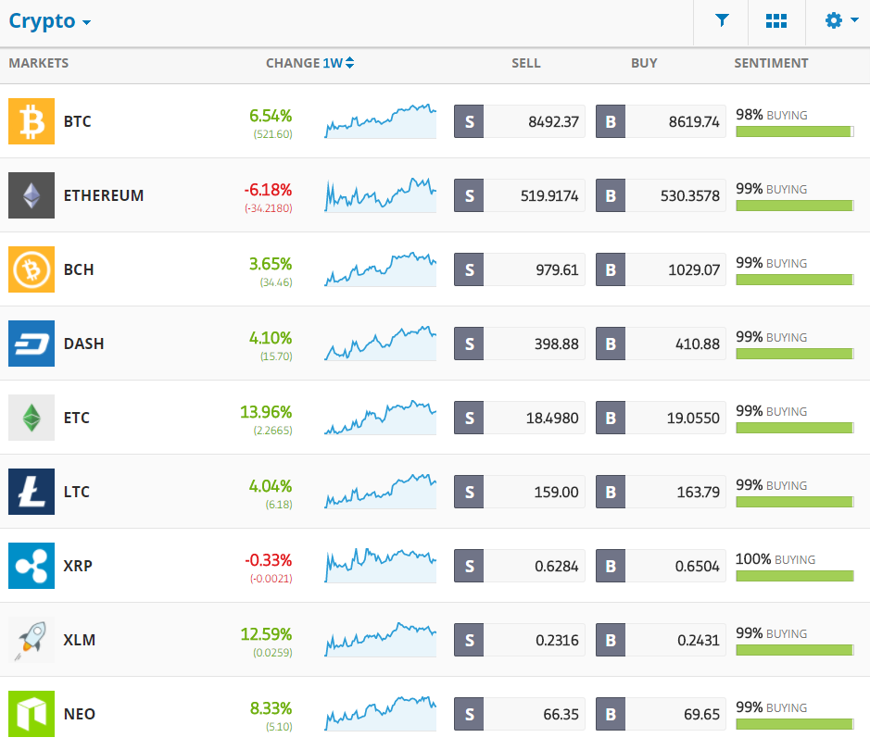This screenshot has width=870, height=750.
Task: Click BTC buying sentiment bar
Action: 795,131
